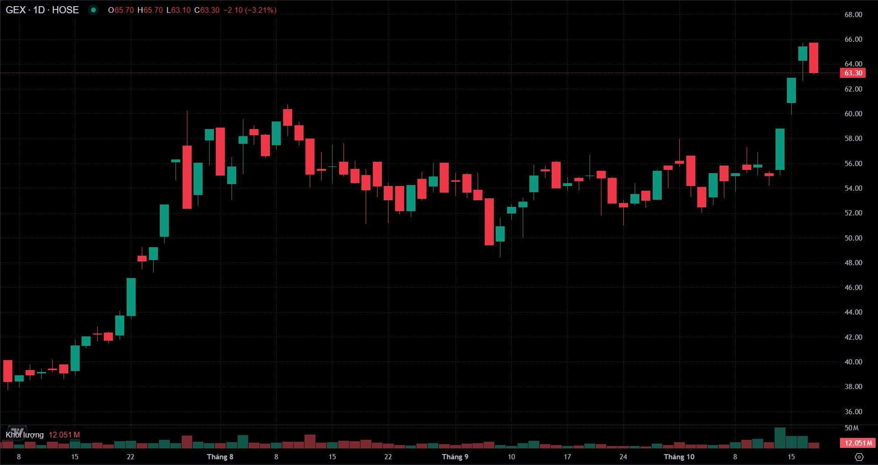Click the 24 date label on time axis
The width and height of the screenshot is (878, 465).
point(623,457)
